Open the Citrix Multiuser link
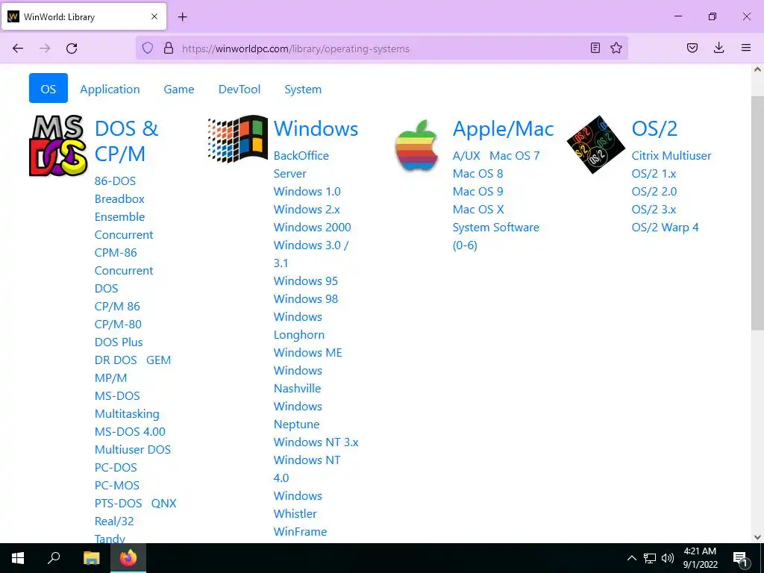Viewport: 764px width, 573px height. (671, 156)
